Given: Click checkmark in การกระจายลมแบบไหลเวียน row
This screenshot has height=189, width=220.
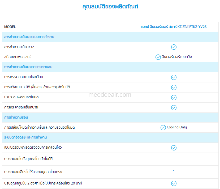Looking at the screenshot, I should [x=174, y=77].
